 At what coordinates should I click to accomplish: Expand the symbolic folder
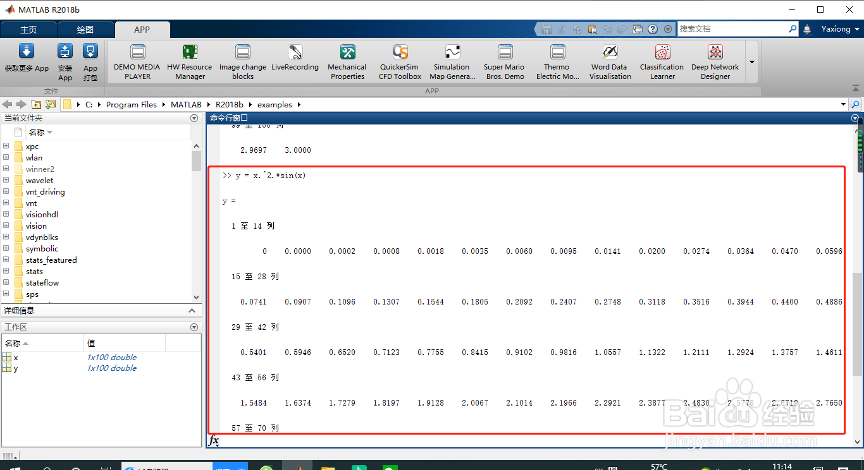[6, 248]
